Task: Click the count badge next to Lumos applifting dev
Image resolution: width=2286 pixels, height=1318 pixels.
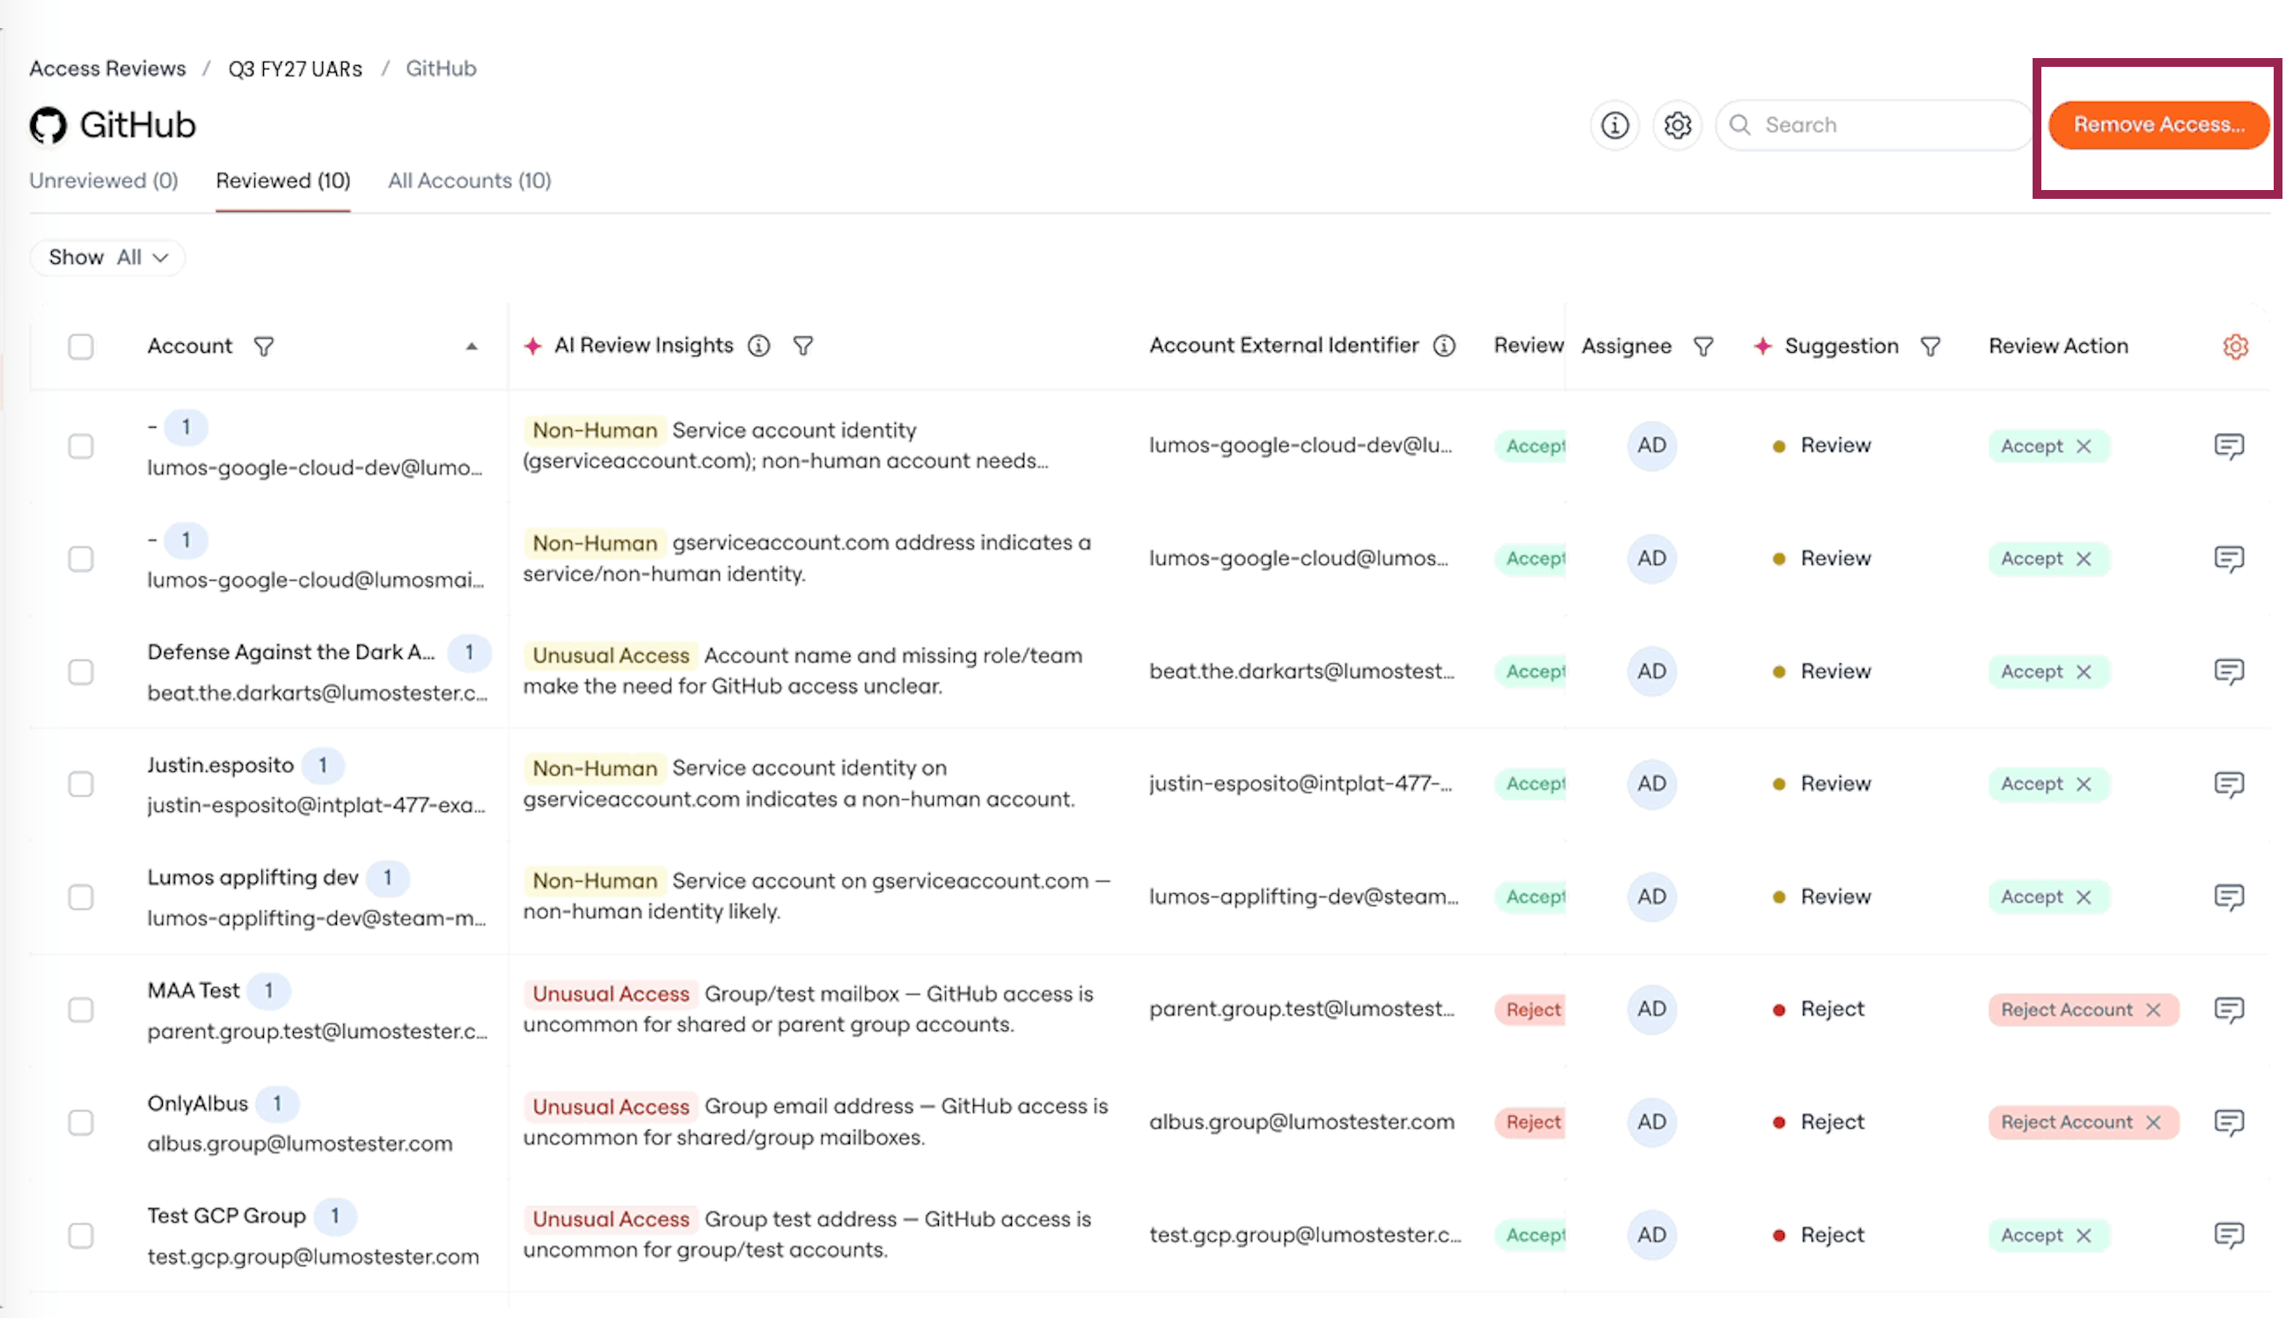Action: (x=388, y=879)
